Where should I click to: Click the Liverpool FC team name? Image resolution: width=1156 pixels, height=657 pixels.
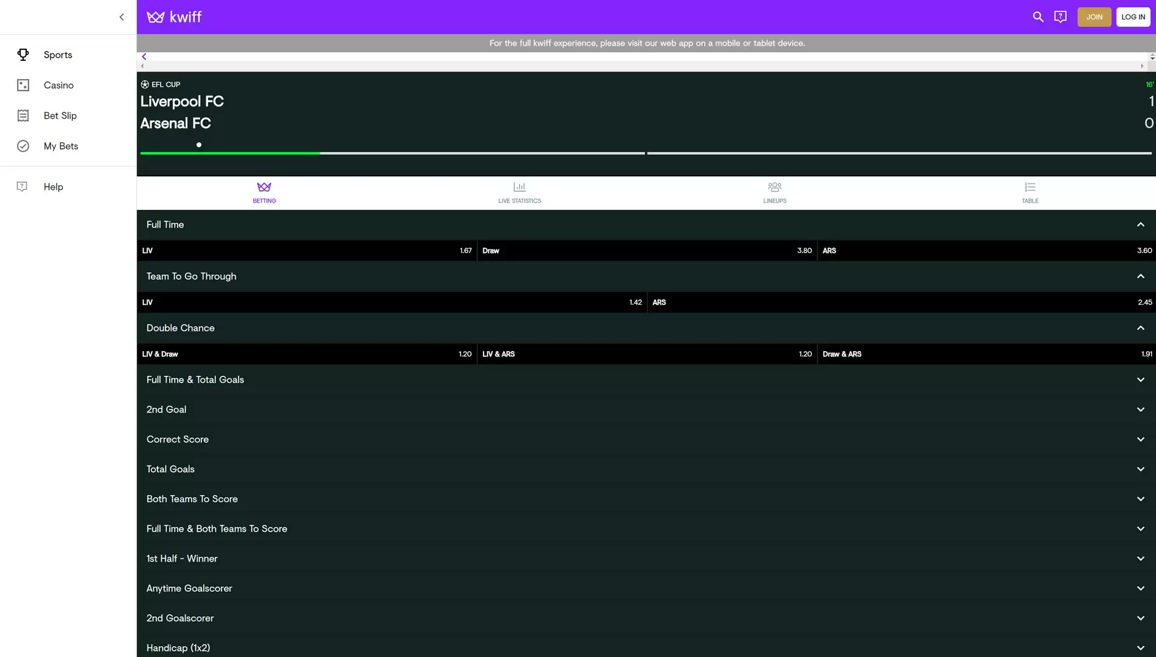tap(182, 102)
